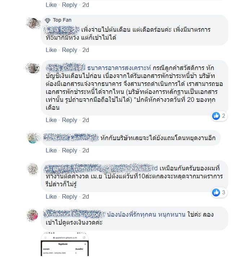Open avatar beside หักกับบริษัทเลย comment

point(33,138)
